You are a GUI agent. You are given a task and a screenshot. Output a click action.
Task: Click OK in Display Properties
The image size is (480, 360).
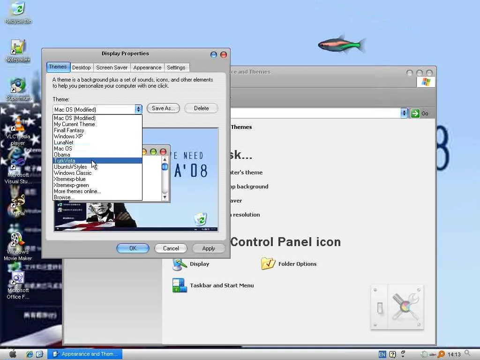[133, 248]
